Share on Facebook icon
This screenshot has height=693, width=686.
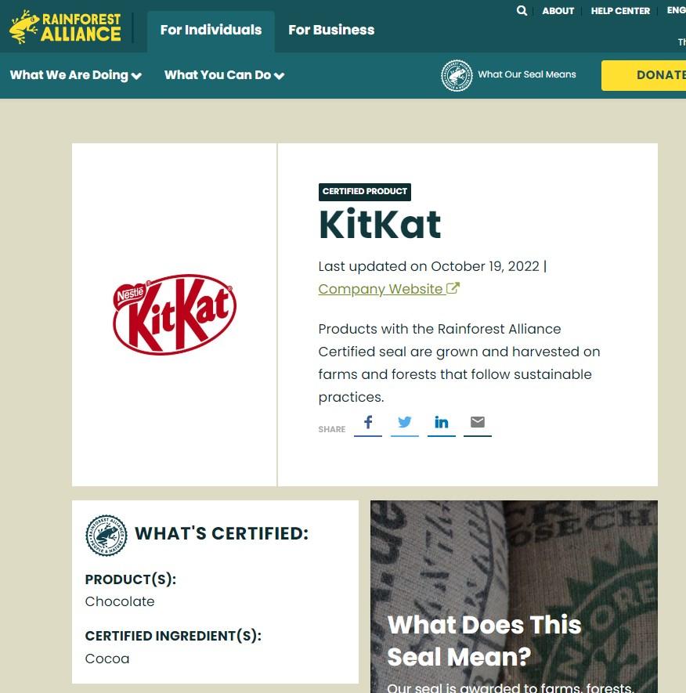point(368,423)
